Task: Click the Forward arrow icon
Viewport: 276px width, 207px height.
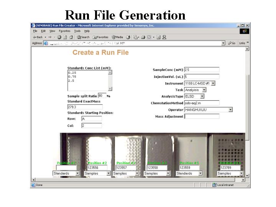Action: click(x=50, y=37)
